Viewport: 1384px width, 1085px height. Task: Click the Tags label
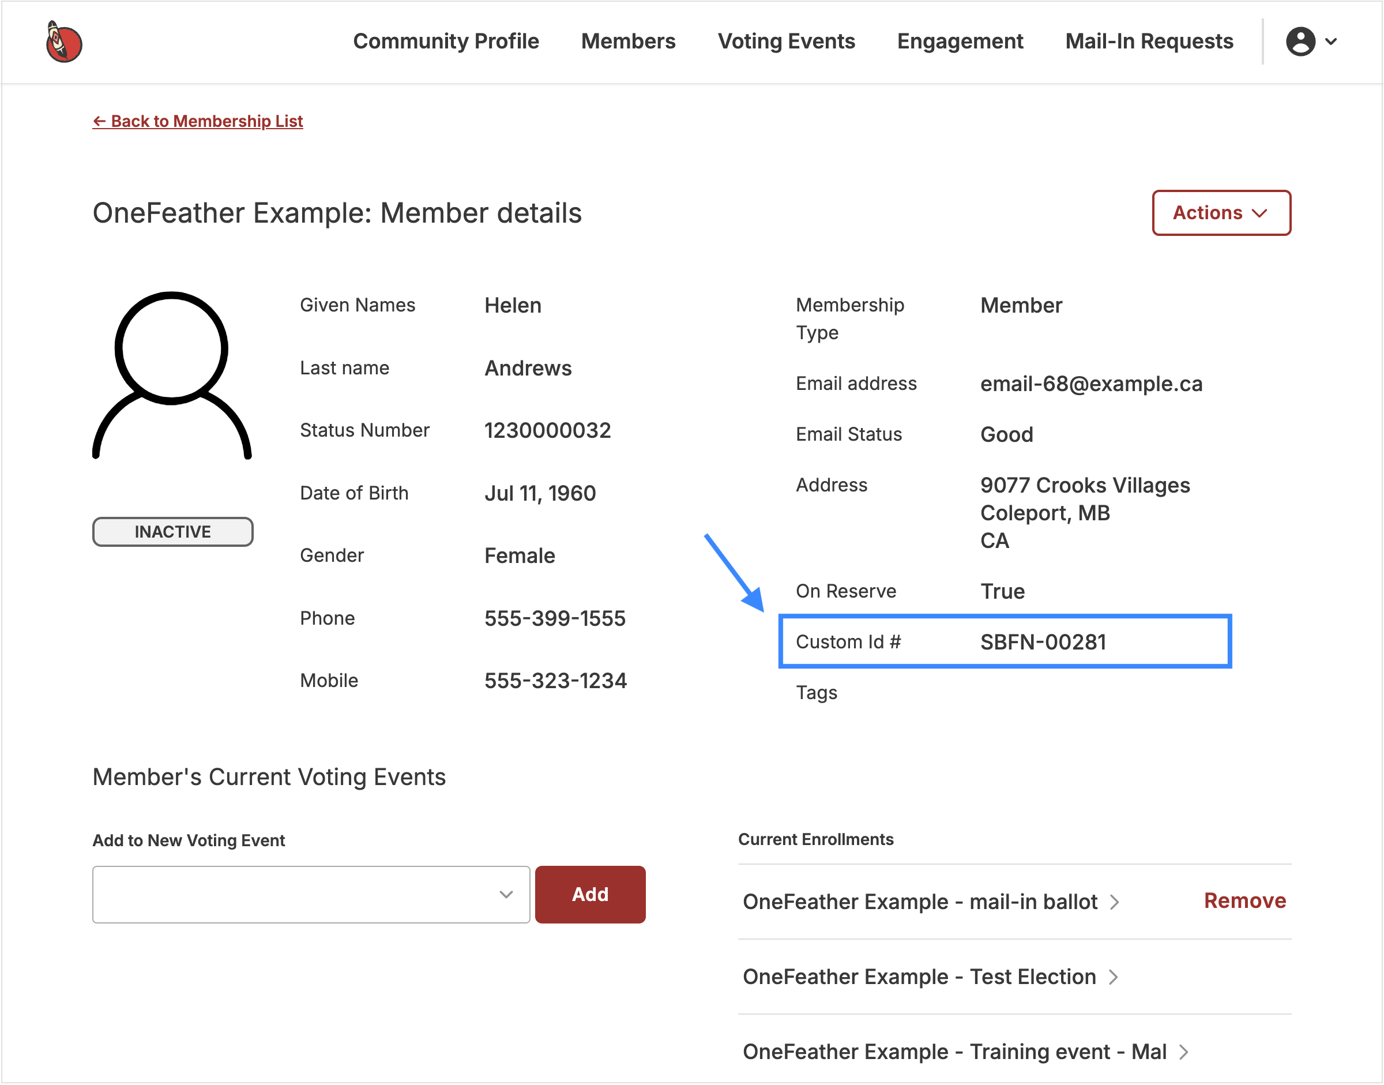coord(816,692)
